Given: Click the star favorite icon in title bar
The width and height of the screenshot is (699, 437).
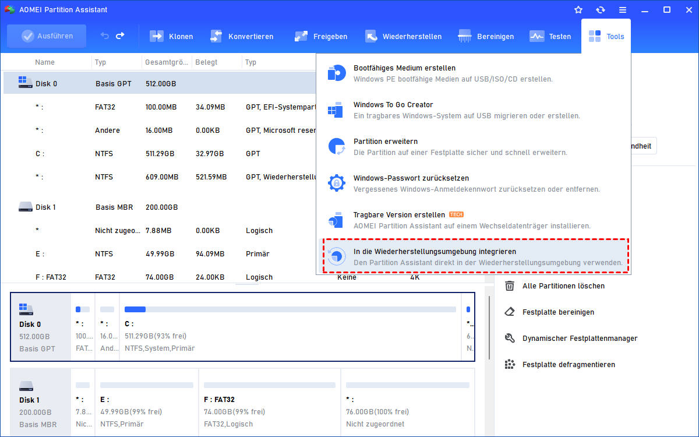Looking at the screenshot, I should (578, 10).
